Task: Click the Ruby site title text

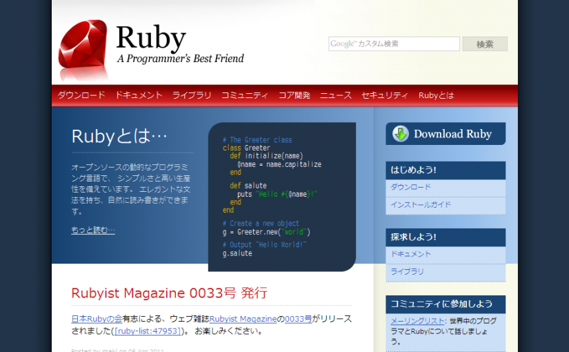Action: click(x=151, y=38)
